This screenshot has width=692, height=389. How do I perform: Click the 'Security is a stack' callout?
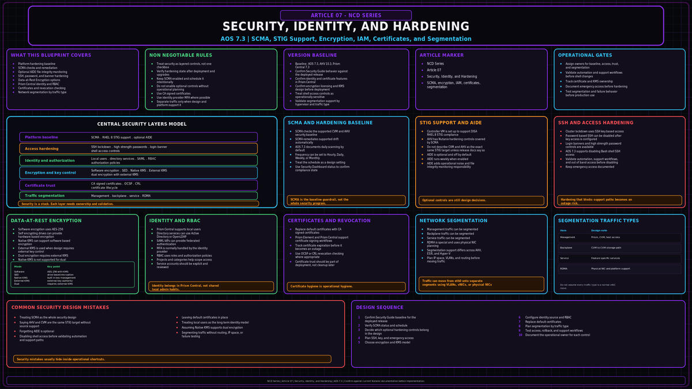(x=138, y=203)
